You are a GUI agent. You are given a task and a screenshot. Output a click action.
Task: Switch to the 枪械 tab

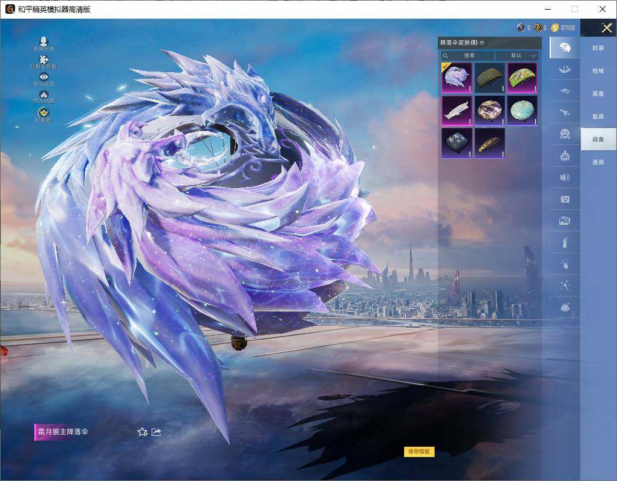coord(598,71)
